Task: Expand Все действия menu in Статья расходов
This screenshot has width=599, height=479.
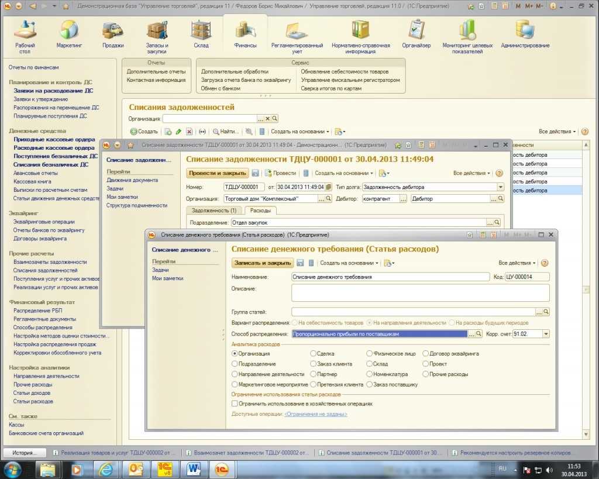Action: pyautogui.click(x=517, y=263)
